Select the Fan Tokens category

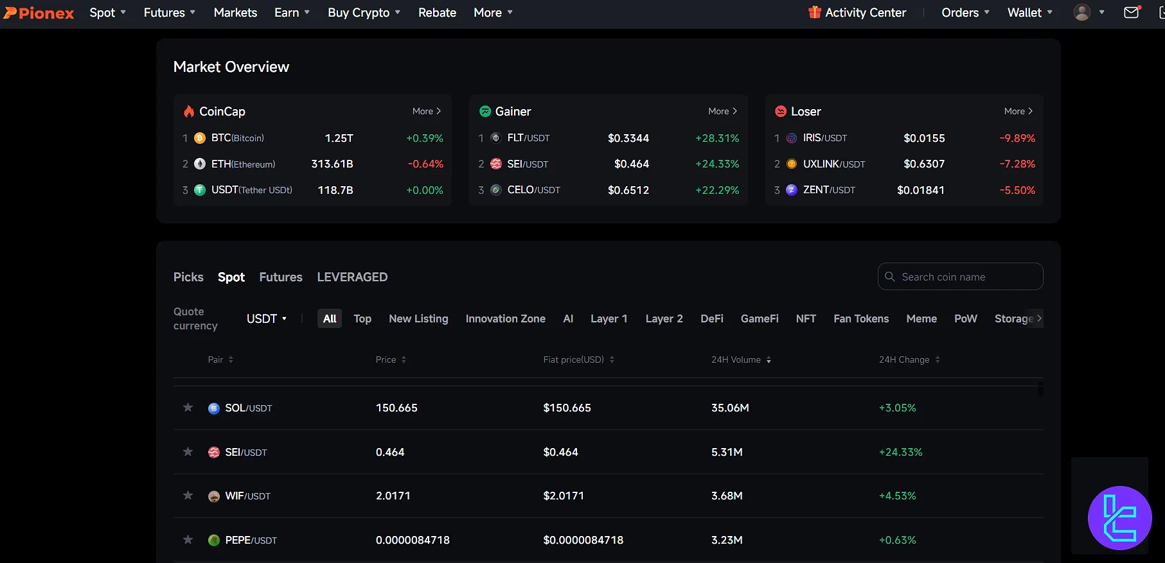click(x=861, y=318)
